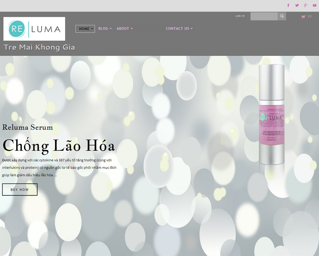Open the shopping cart icon
The width and height of the screenshot is (319, 256).
pos(303,17)
